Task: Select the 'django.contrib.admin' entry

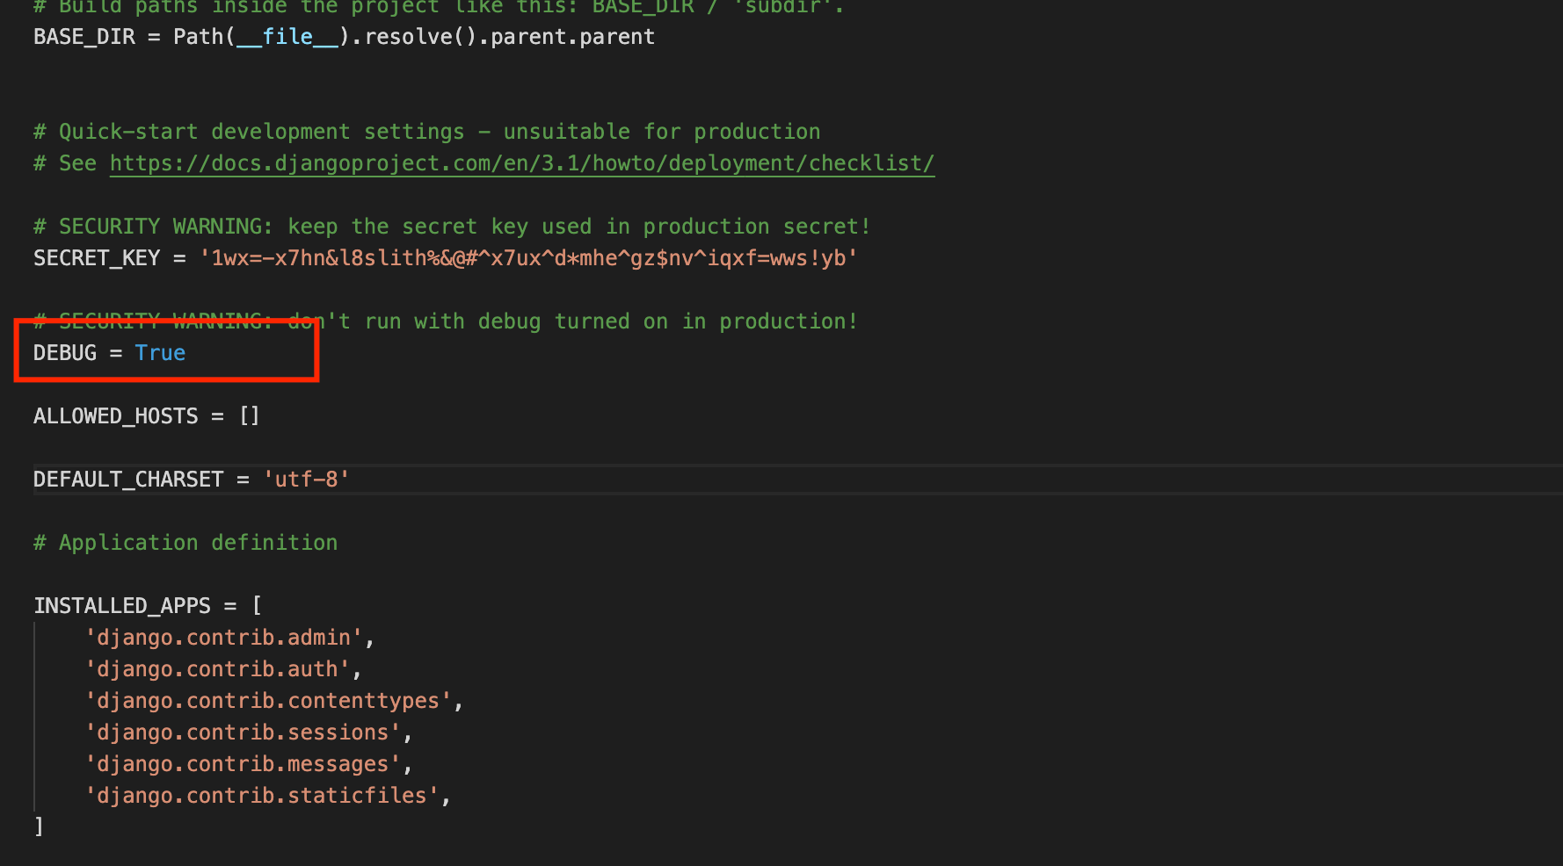Action: (x=224, y=637)
